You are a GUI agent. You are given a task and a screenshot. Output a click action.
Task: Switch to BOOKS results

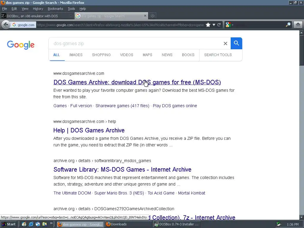coord(188,55)
